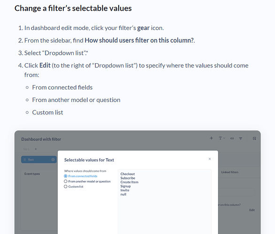Click the Checkout value in list
The width and height of the screenshot is (275, 234).
pyautogui.click(x=128, y=174)
